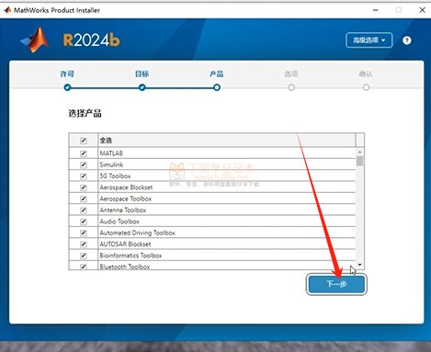Toggle the 全选 select-all checkbox
The width and height of the screenshot is (431, 352).
click(x=84, y=141)
